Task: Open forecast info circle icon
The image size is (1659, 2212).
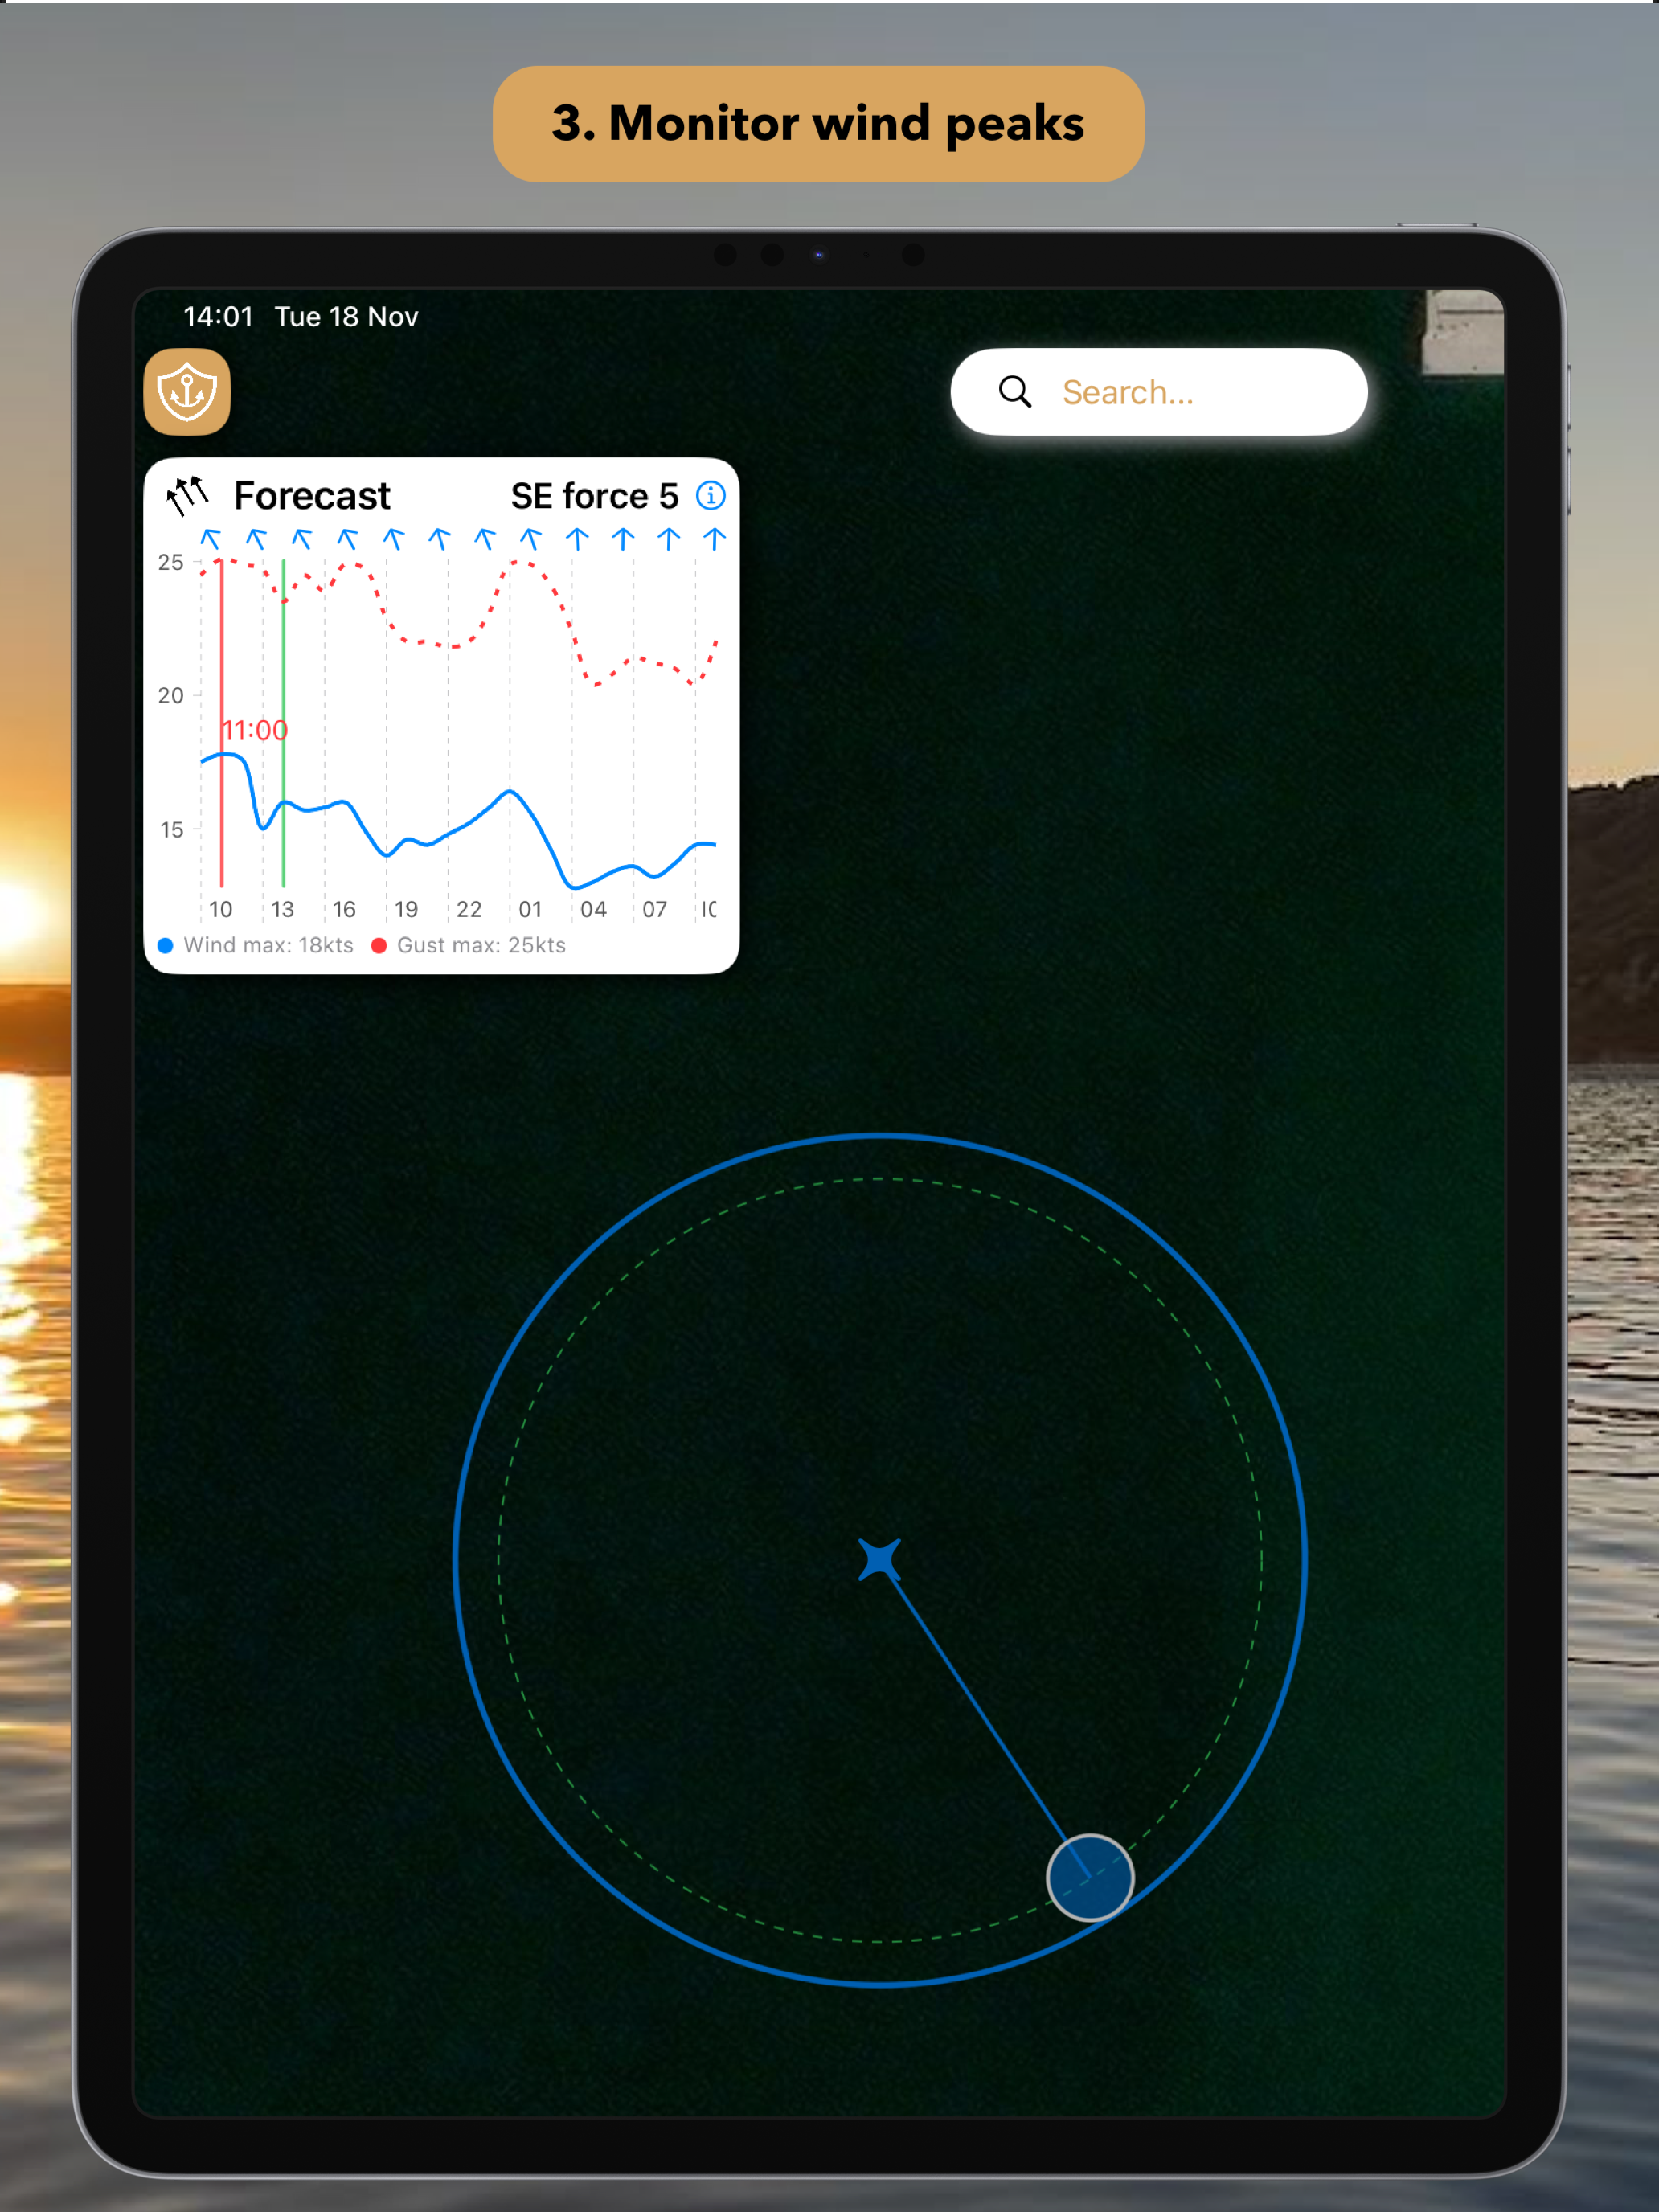Action: pyautogui.click(x=710, y=495)
